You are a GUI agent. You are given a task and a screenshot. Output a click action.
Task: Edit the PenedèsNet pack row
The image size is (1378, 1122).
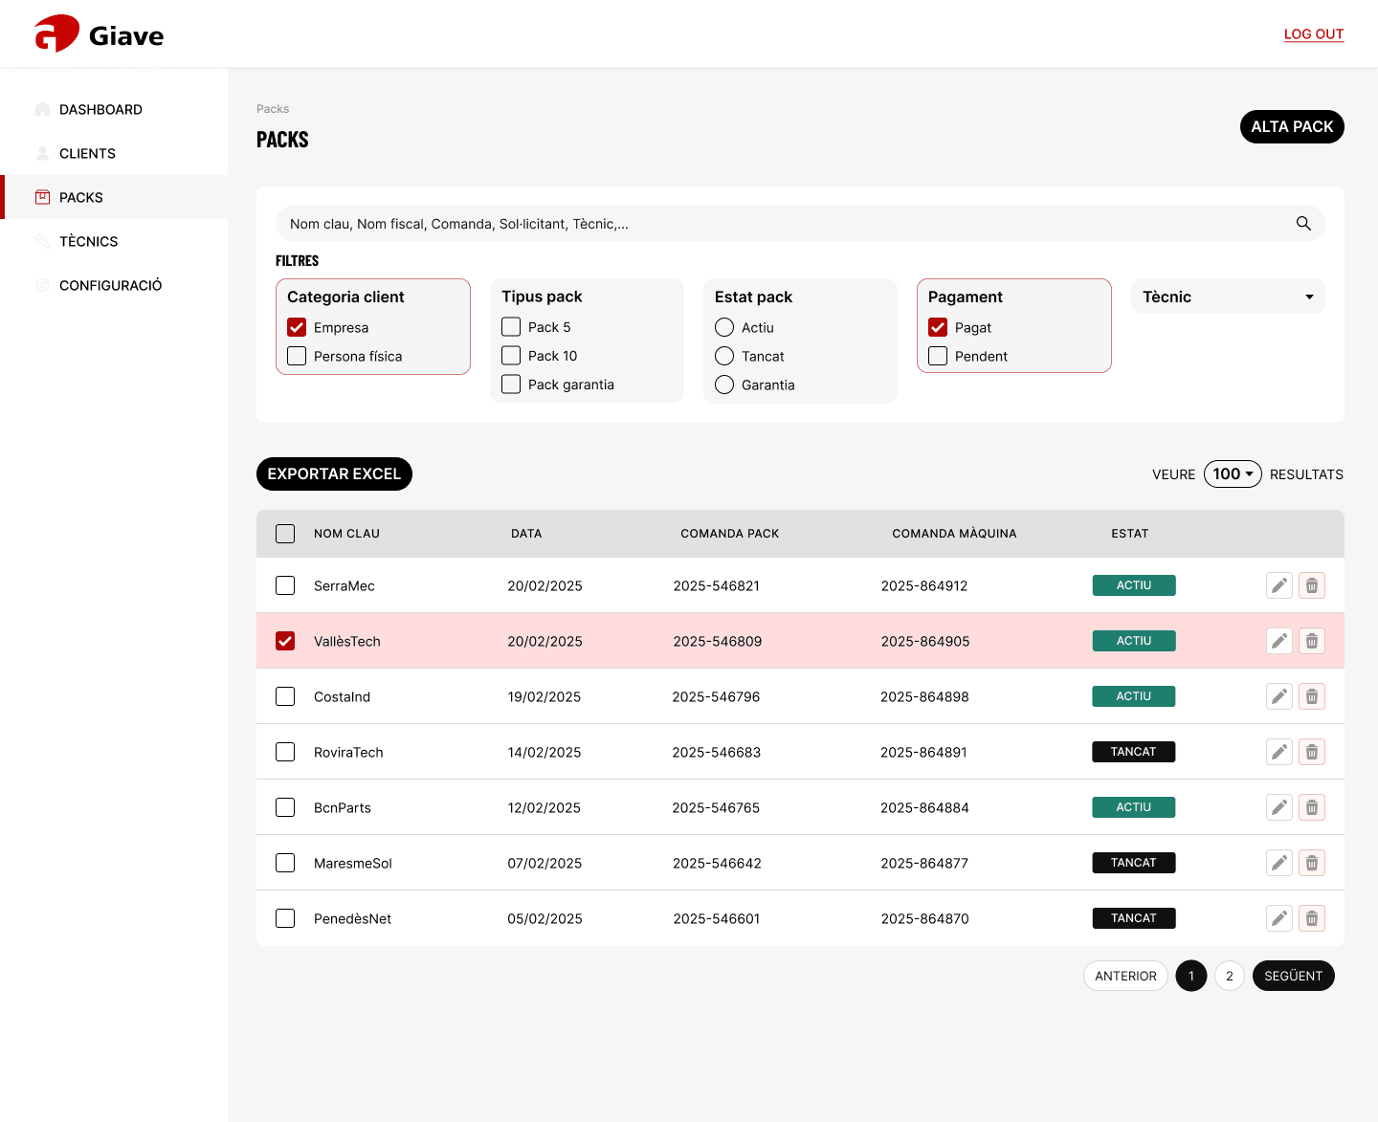click(1279, 918)
